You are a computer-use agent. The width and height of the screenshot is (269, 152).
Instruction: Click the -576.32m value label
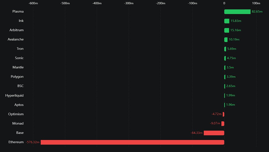pyautogui.click(x=32, y=142)
